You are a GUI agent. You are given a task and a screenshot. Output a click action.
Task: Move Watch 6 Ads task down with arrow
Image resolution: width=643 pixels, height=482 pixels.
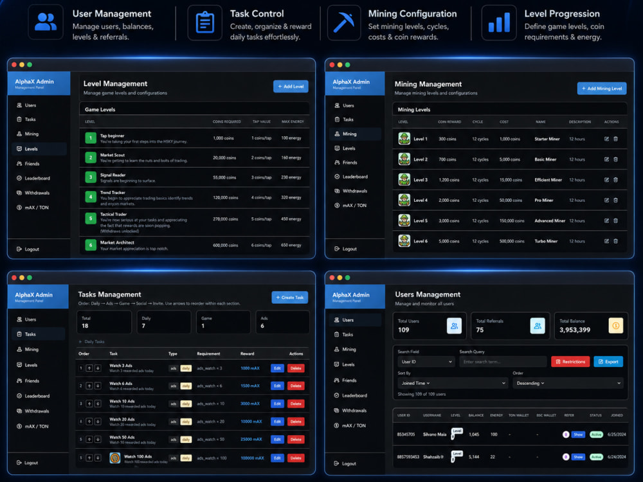pyautogui.click(x=98, y=386)
